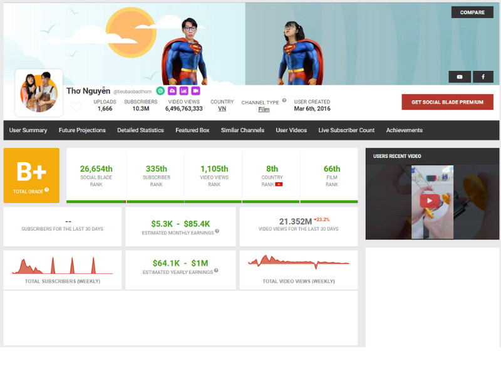Open the Achievements tab
The height and width of the screenshot is (376, 501).
pos(404,130)
